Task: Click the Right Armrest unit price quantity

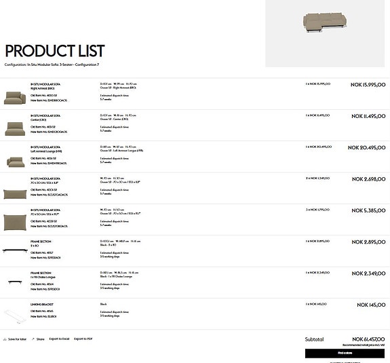Action: pos(318,84)
